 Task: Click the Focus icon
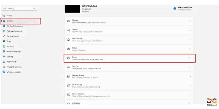[68, 49]
